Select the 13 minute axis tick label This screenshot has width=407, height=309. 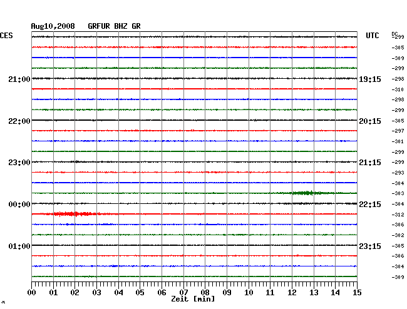click(x=314, y=292)
